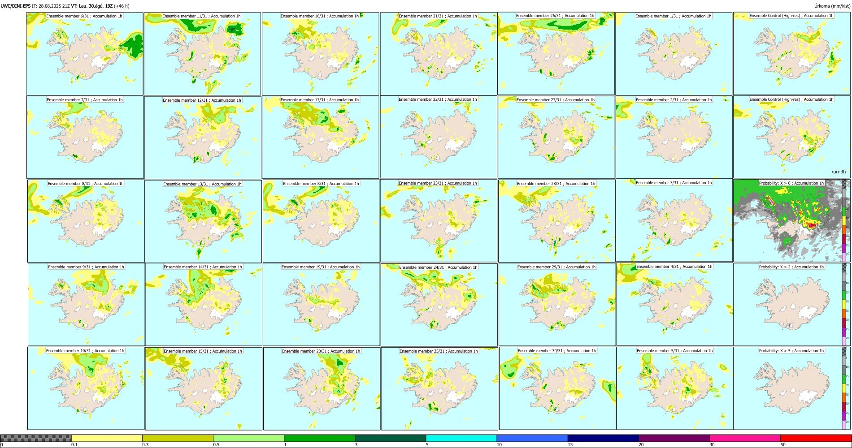This screenshot has height=448, width=852.
Task: Select the navy 15–20 legend swatch
Action: (603, 438)
